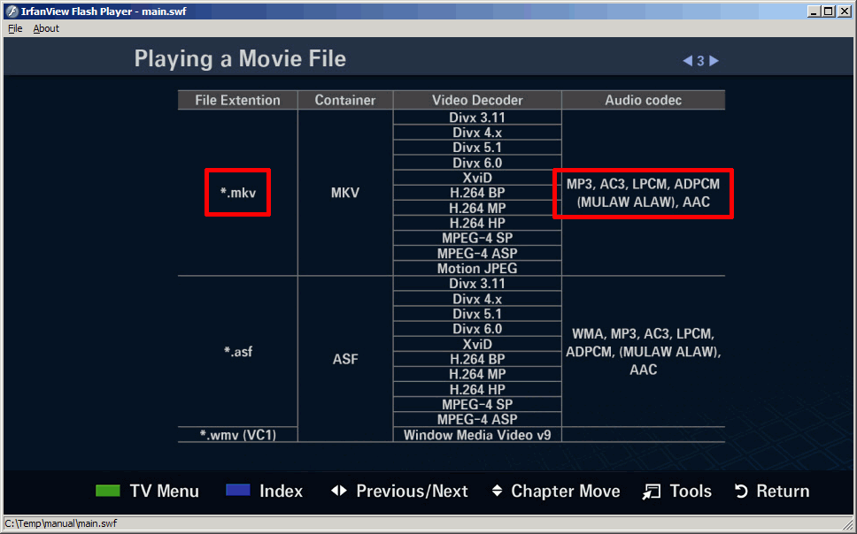Select the Index label

[x=281, y=491]
